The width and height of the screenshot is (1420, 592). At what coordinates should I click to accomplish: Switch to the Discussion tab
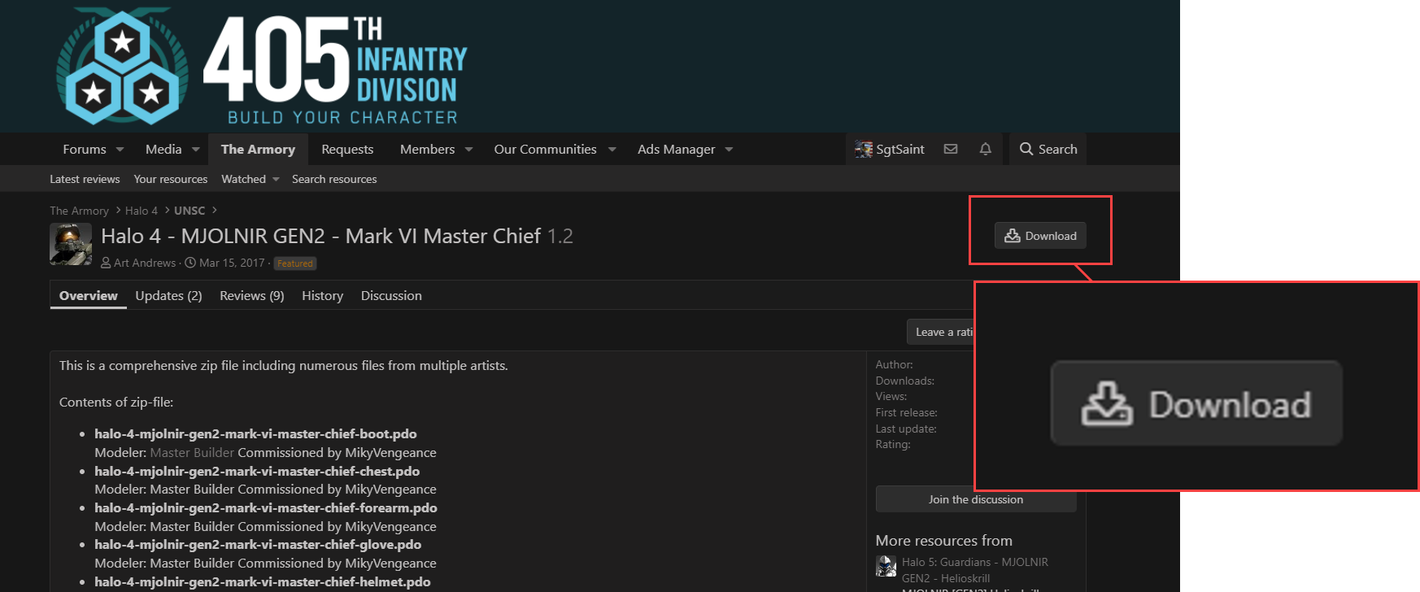pos(391,295)
